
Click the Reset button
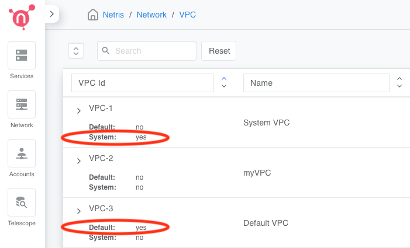[219, 51]
